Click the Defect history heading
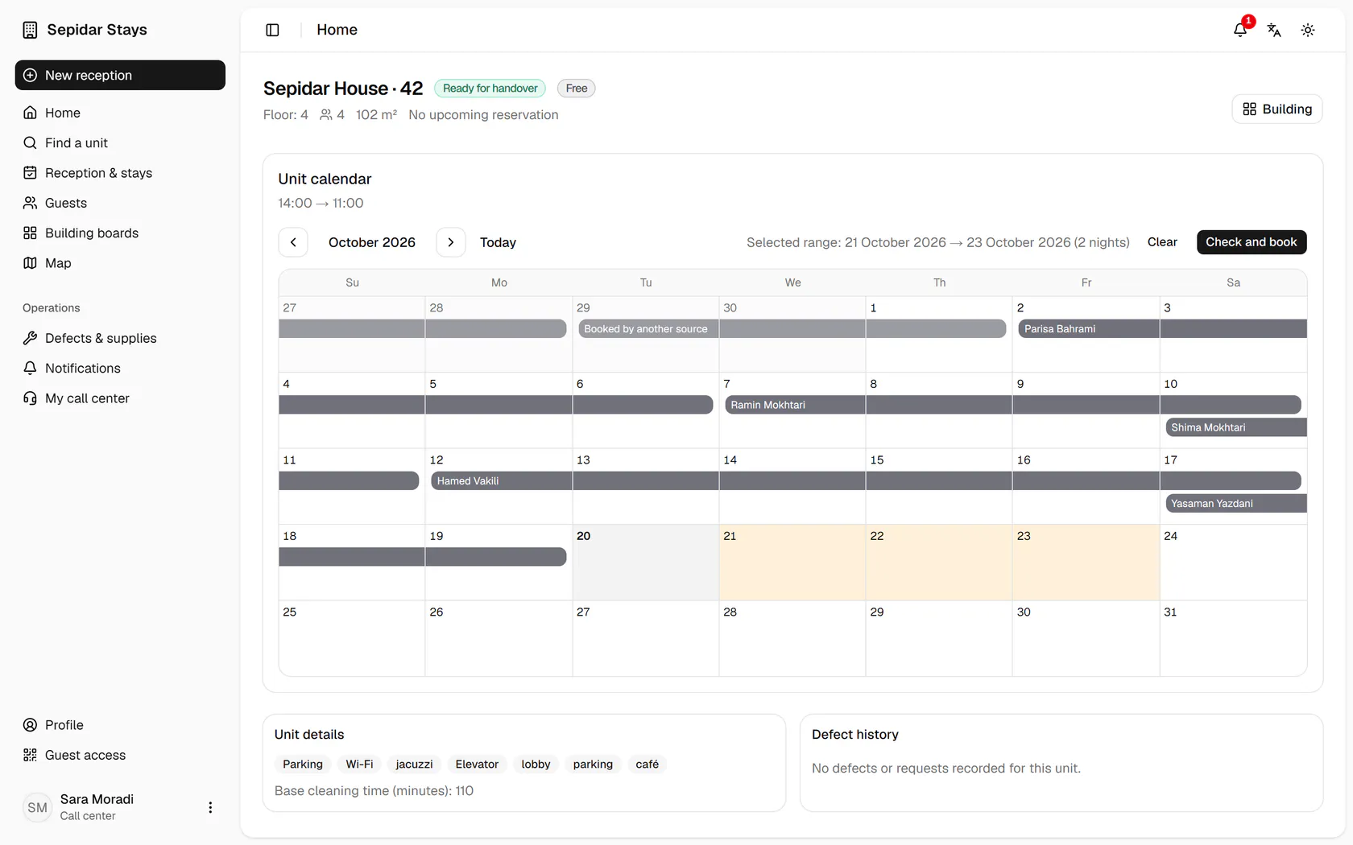 (x=855, y=735)
